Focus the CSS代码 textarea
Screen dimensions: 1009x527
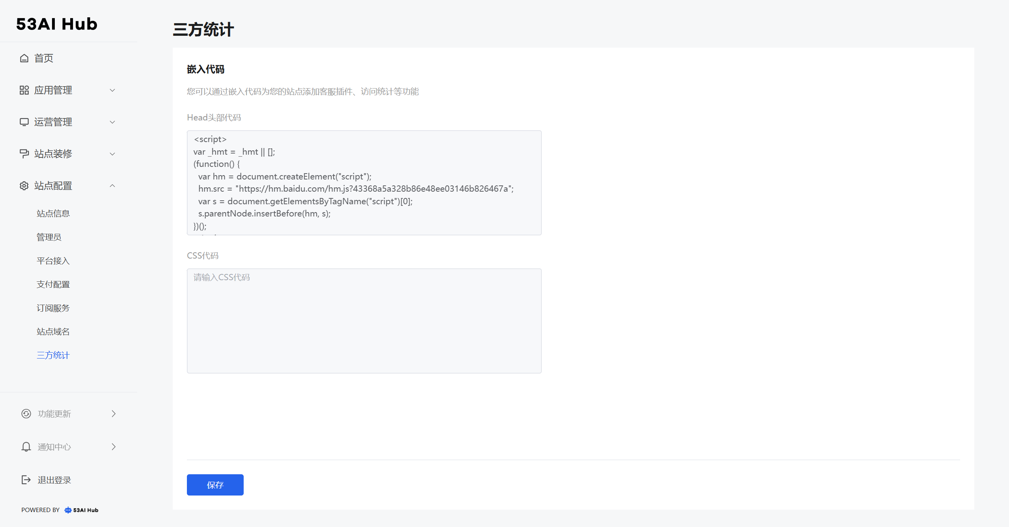coord(364,321)
